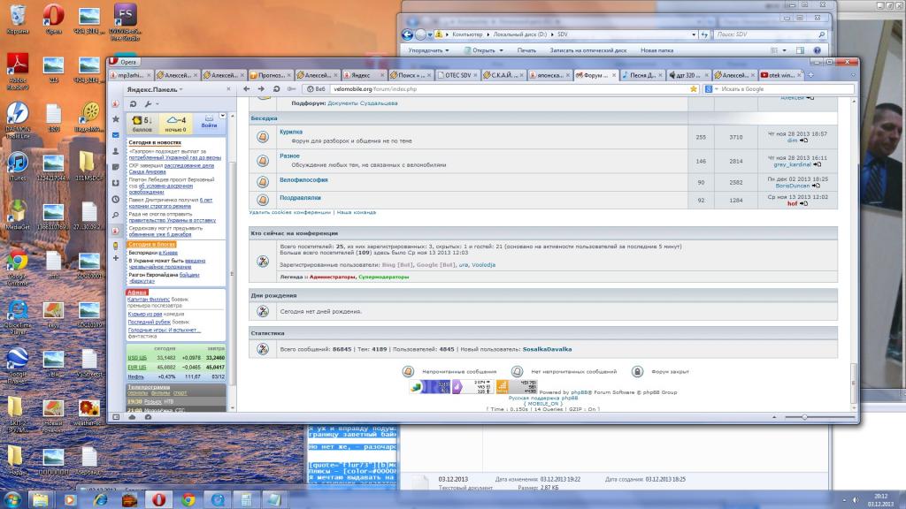Reload the velomobile.org page
Image resolution: width=906 pixels, height=509 pixels.
pyautogui.click(x=276, y=89)
